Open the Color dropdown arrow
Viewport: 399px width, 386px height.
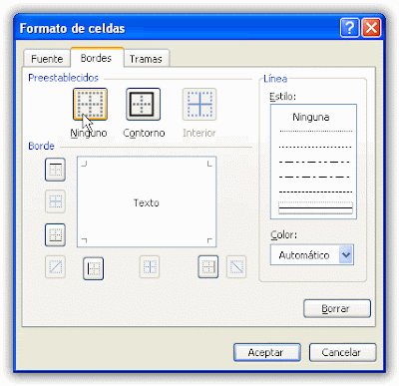346,255
